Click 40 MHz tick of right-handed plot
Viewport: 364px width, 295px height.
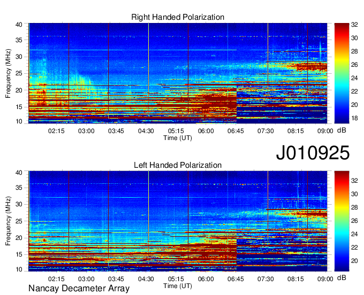pos(19,25)
